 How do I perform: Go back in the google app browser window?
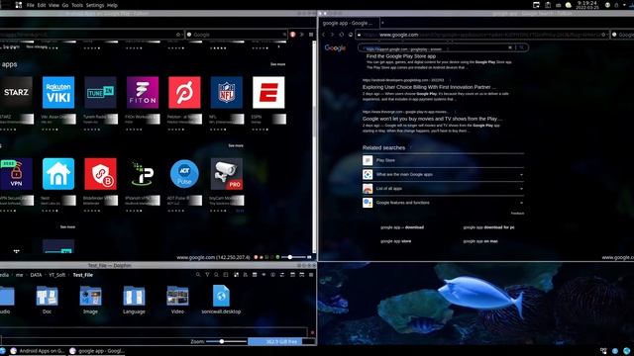click(x=324, y=35)
